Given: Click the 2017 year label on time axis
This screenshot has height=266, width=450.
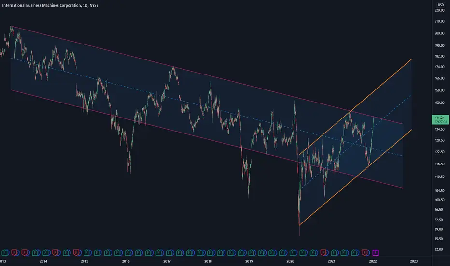Looking at the screenshot, I should point(167,261).
